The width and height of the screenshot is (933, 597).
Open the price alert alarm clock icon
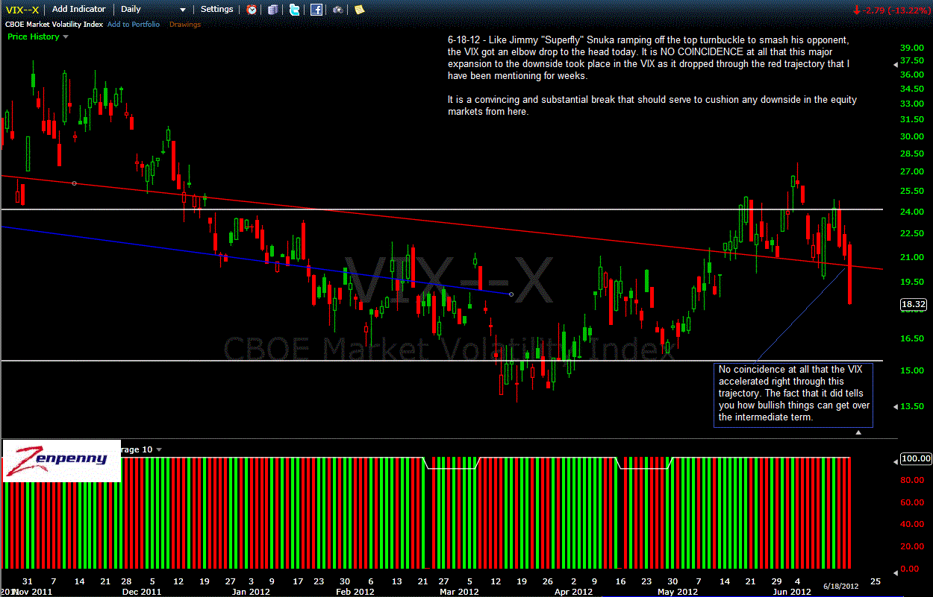(252, 10)
